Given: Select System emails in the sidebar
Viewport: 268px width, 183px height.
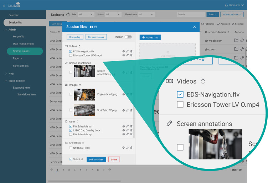Looking at the screenshot, I should click(25, 51).
